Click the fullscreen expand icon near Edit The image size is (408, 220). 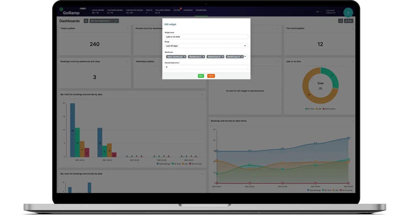pyautogui.click(x=340, y=21)
